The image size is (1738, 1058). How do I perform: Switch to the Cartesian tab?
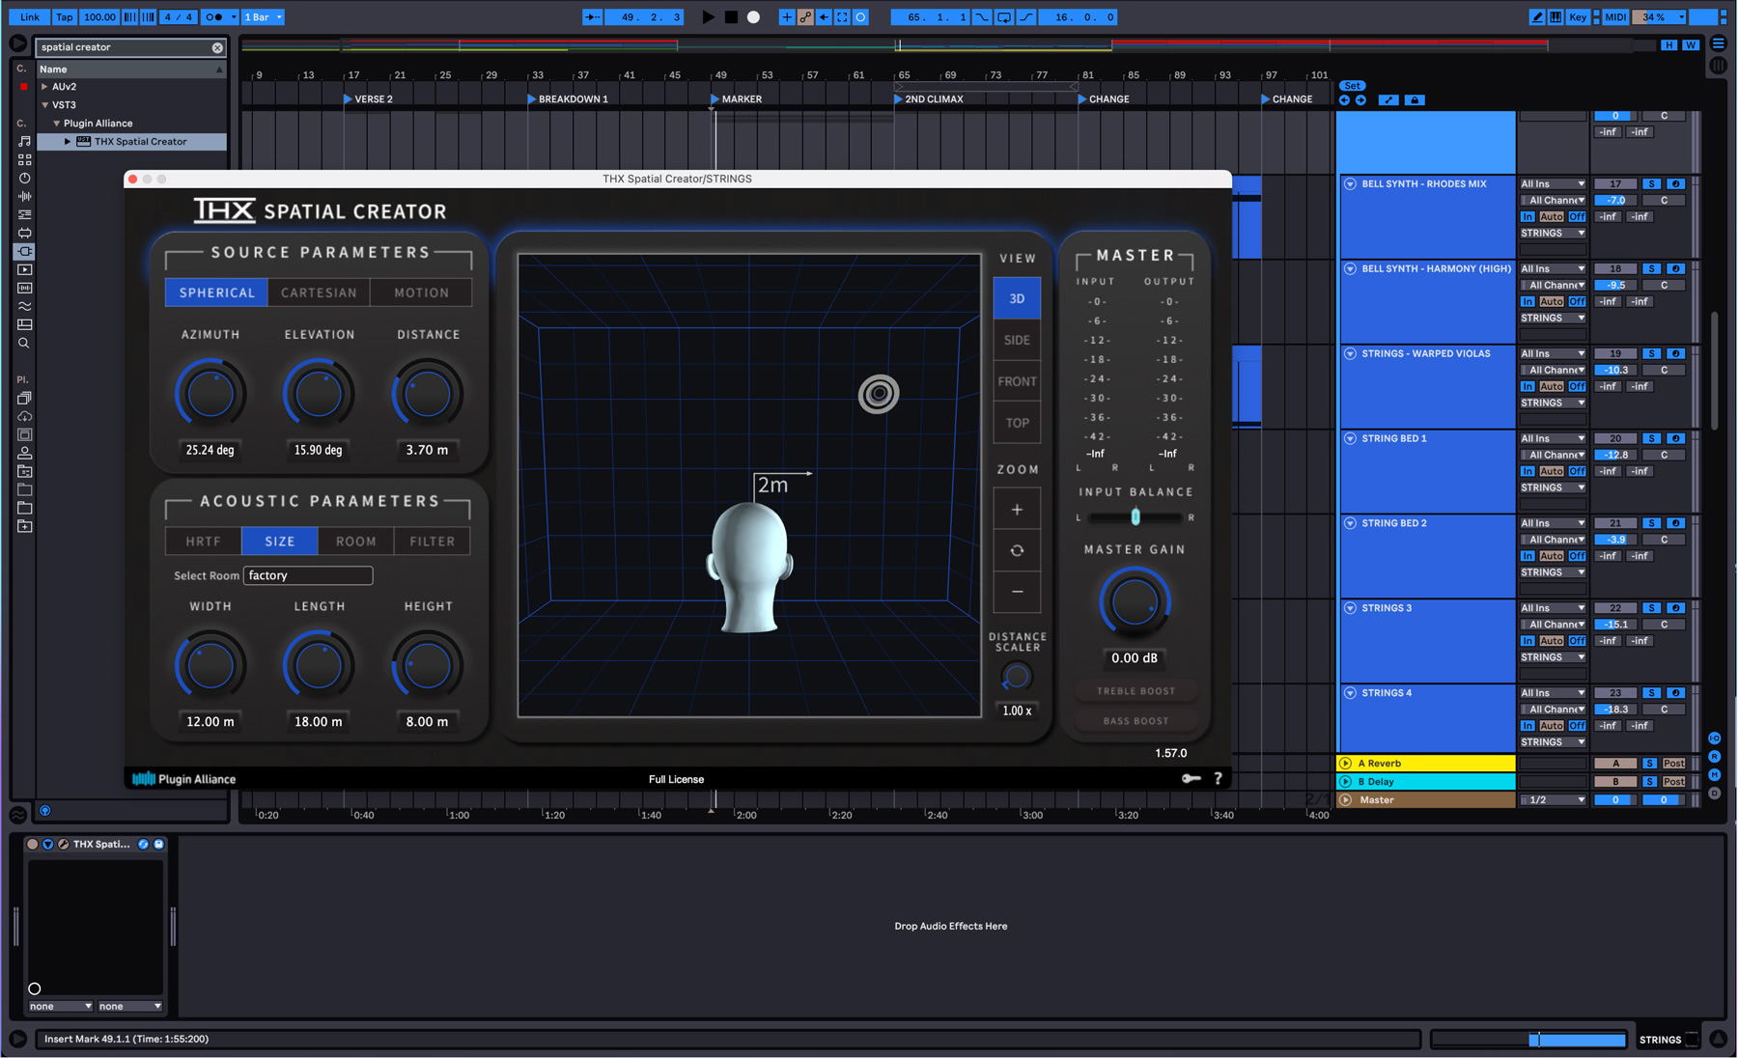319,292
